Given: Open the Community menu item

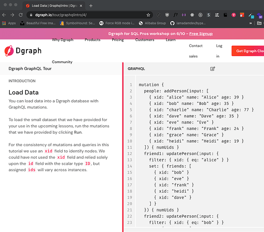Looking at the screenshot, I should [x=62, y=62].
